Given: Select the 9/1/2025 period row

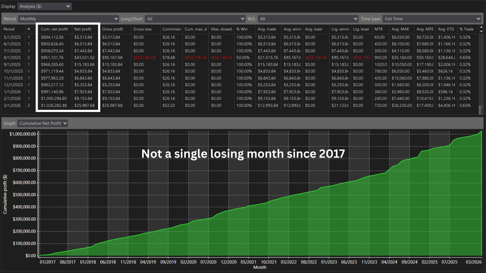Looking at the screenshot, I should [x=240, y=64].
